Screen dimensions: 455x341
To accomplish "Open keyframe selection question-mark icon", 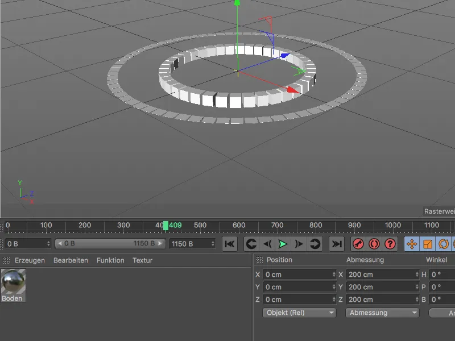I will (x=390, y=244).
